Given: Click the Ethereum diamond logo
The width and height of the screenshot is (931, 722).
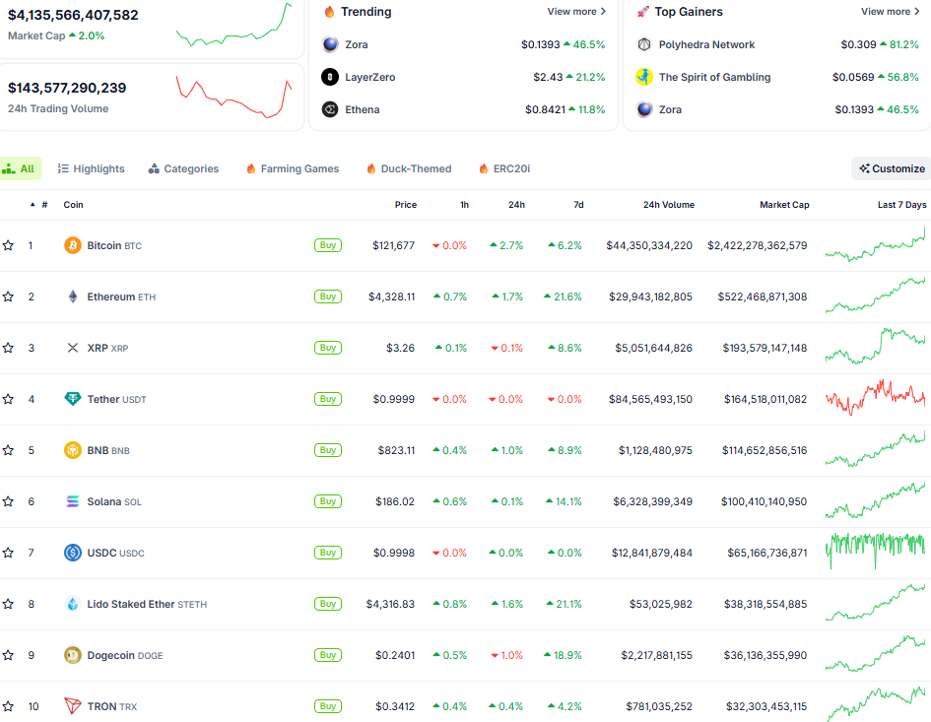Looking at the screenshot, I should 73,296.
